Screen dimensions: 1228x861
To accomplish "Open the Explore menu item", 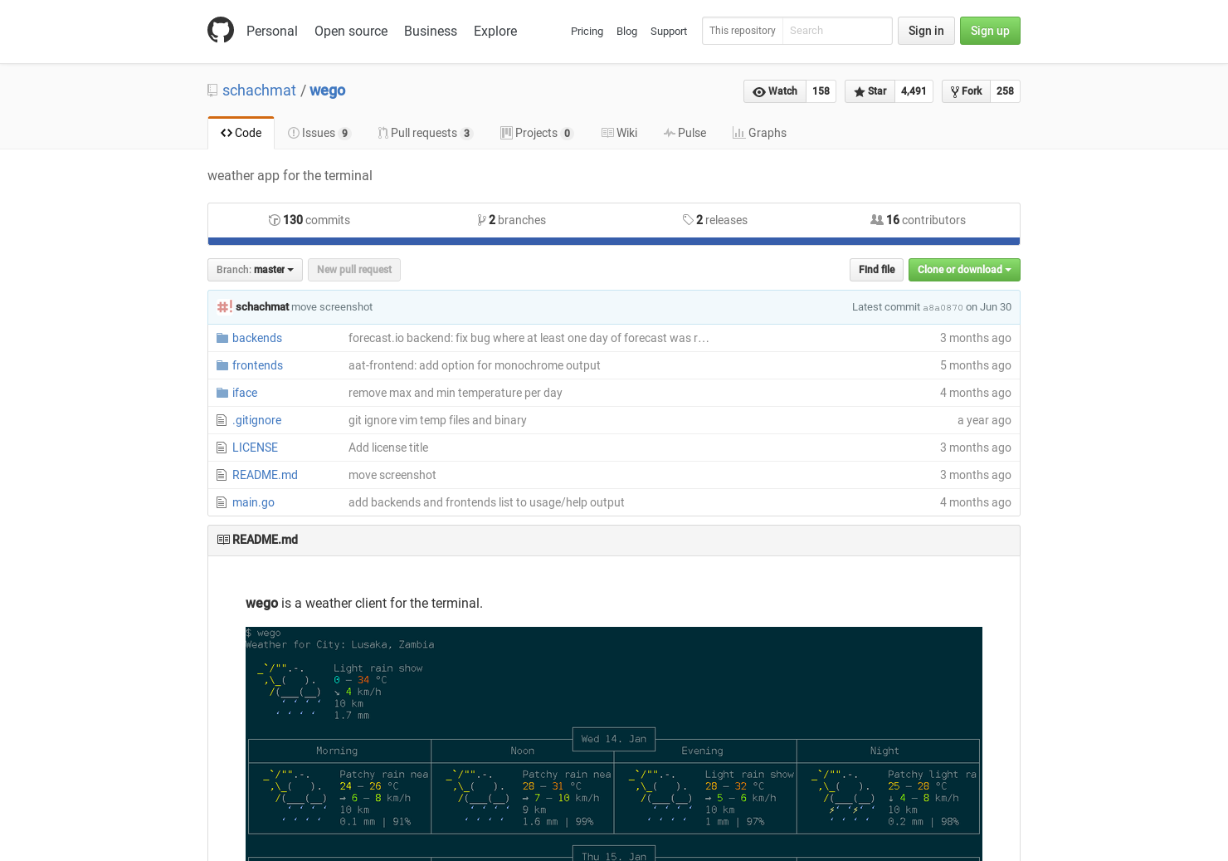I will (495, 31).
